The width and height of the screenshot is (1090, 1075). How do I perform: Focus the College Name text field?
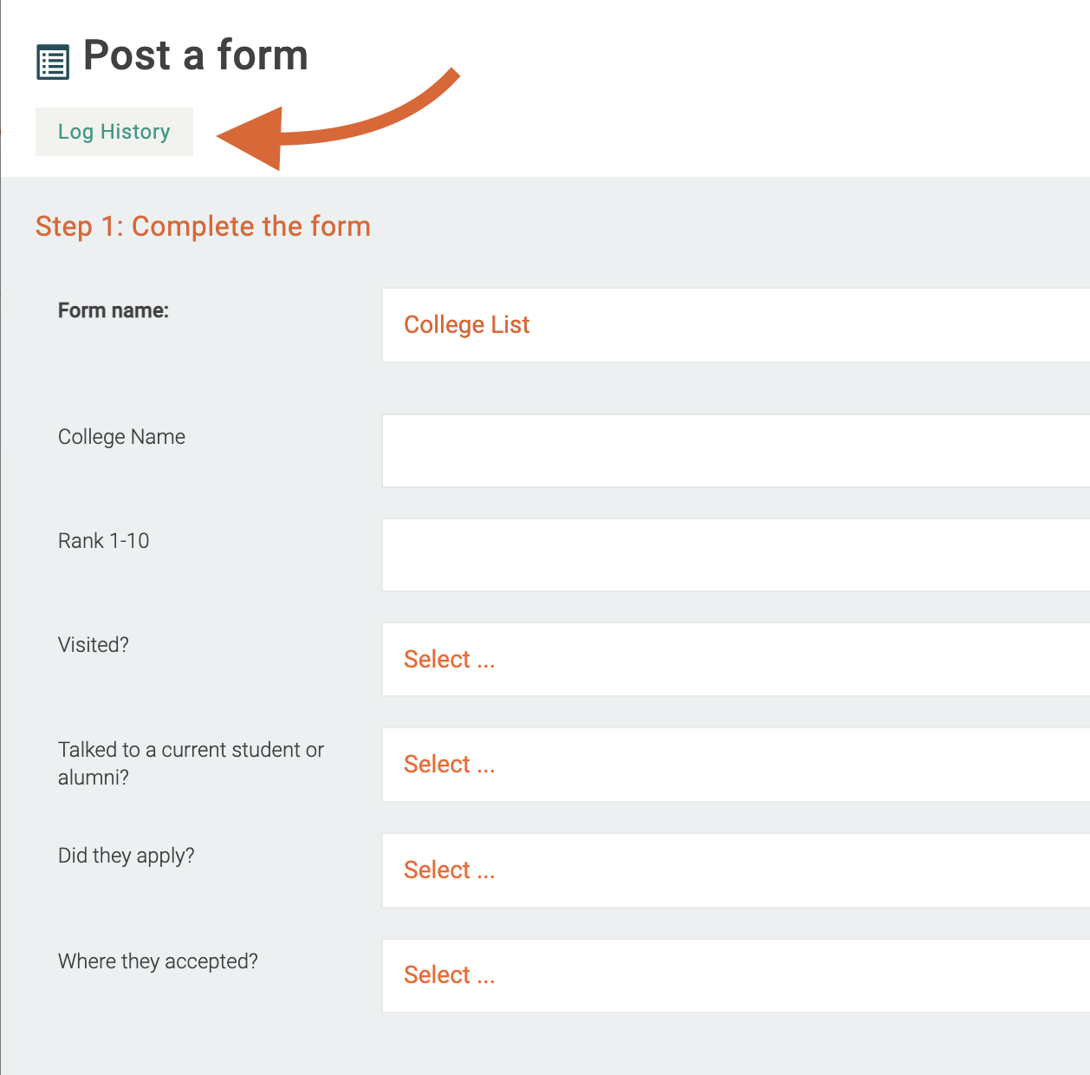point(735,451)
